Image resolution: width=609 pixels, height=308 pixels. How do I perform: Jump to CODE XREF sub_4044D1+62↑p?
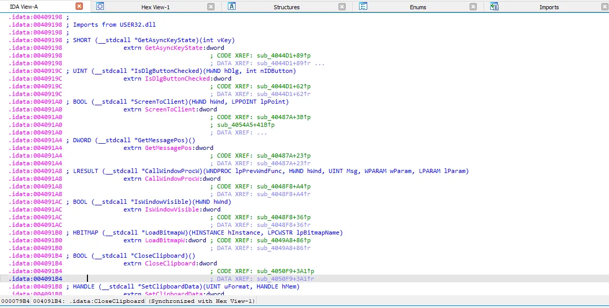[283, 86]
